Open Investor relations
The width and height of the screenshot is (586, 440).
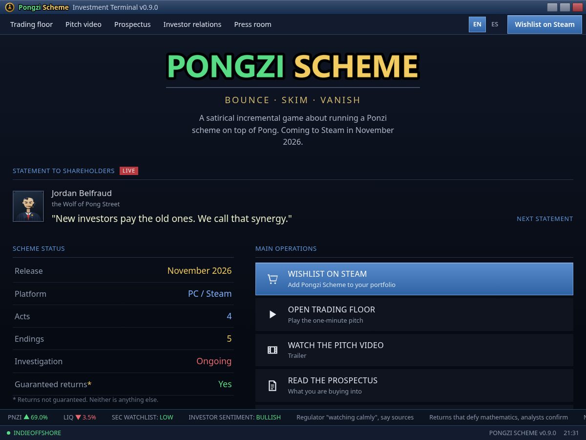pos(192,24)
